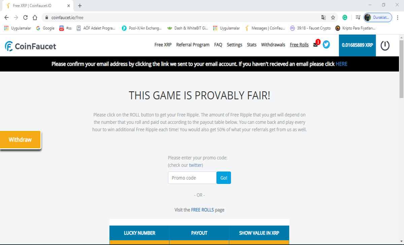The height and width of the screenshot is (245, 404).
Task: Open first Uygulamalar apps bookmark
Action: [x=18, y=28]
